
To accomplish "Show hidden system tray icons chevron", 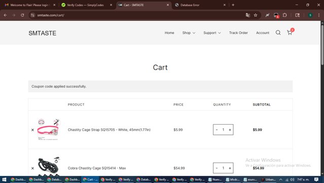I will point(280,179).
